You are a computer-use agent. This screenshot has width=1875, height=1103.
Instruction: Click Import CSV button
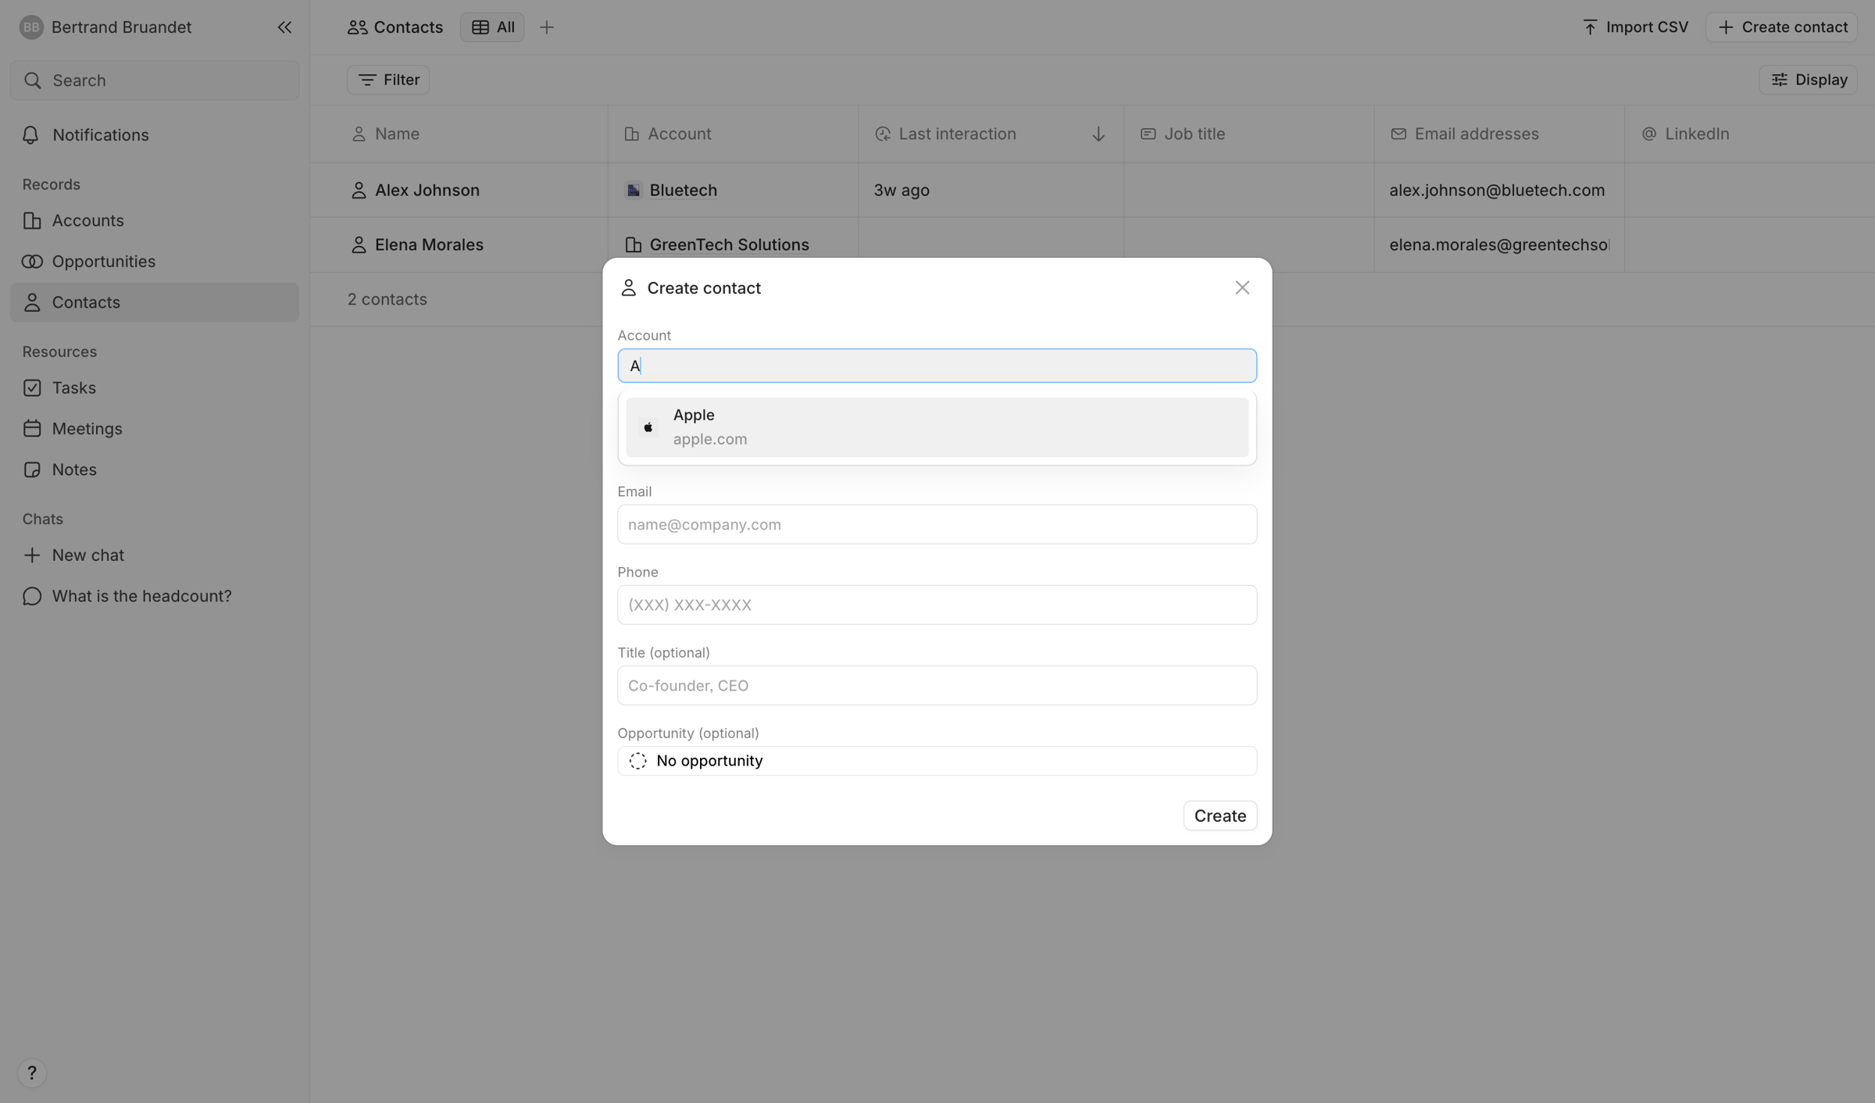[x=1635, y=27]
